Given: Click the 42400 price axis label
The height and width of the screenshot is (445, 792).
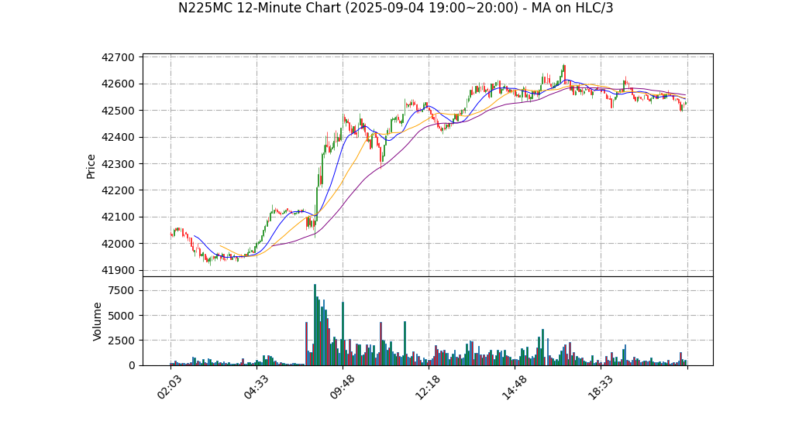Looking at the screenshot, I should pyautogui.click(x=119, y=138).
